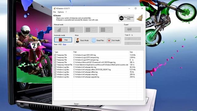The width and height of the screenshot is (197, 111).
Task: Open Basic Mode via the person icon
Action: [x=78, y=40]
